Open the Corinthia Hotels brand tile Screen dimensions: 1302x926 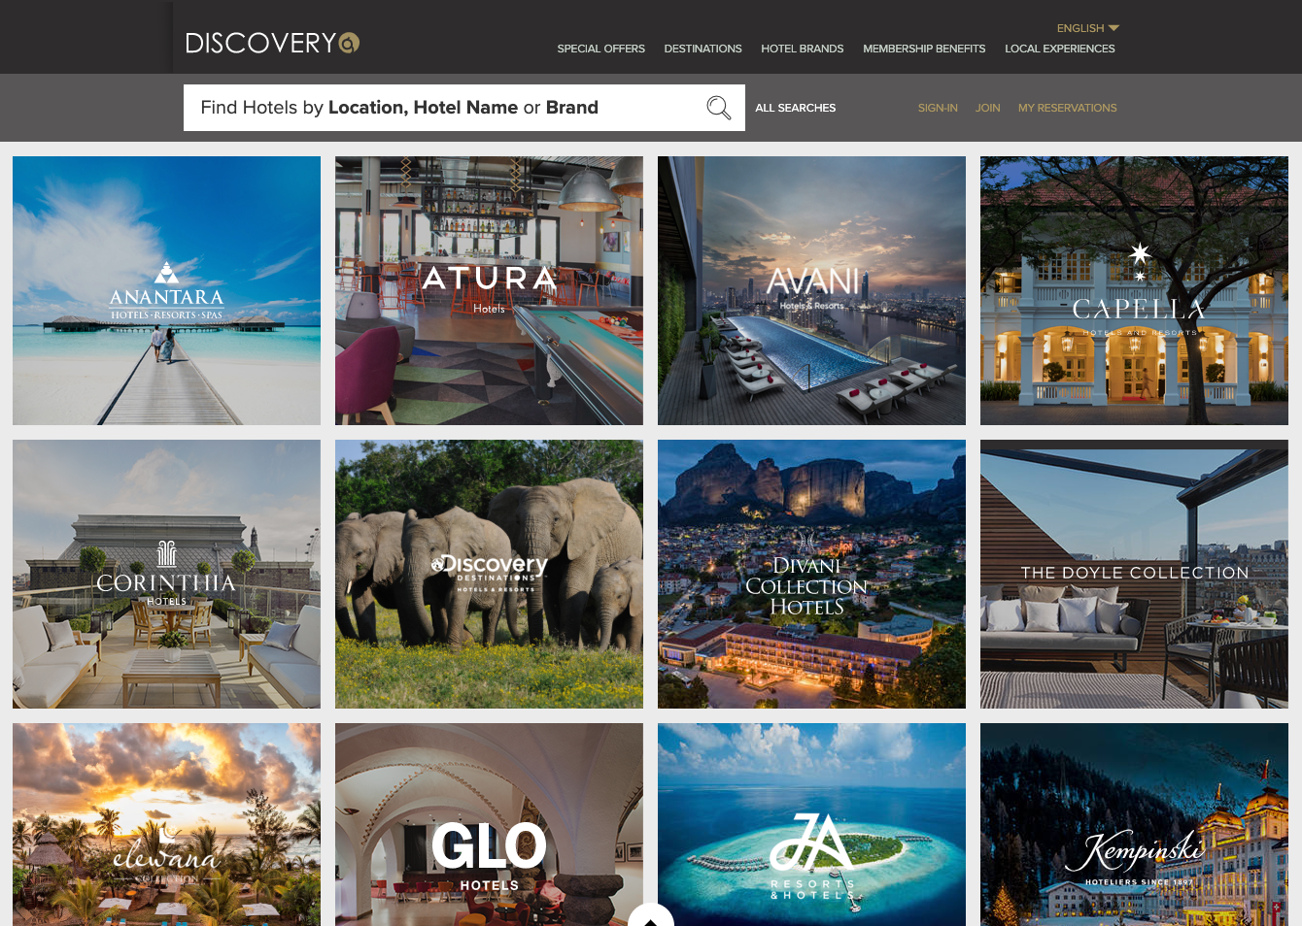click(x=166, y=574)
